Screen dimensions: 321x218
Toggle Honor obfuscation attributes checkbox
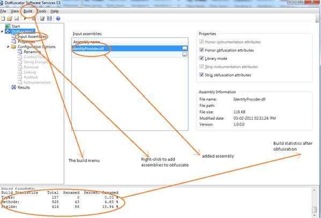tap(201, 50)
